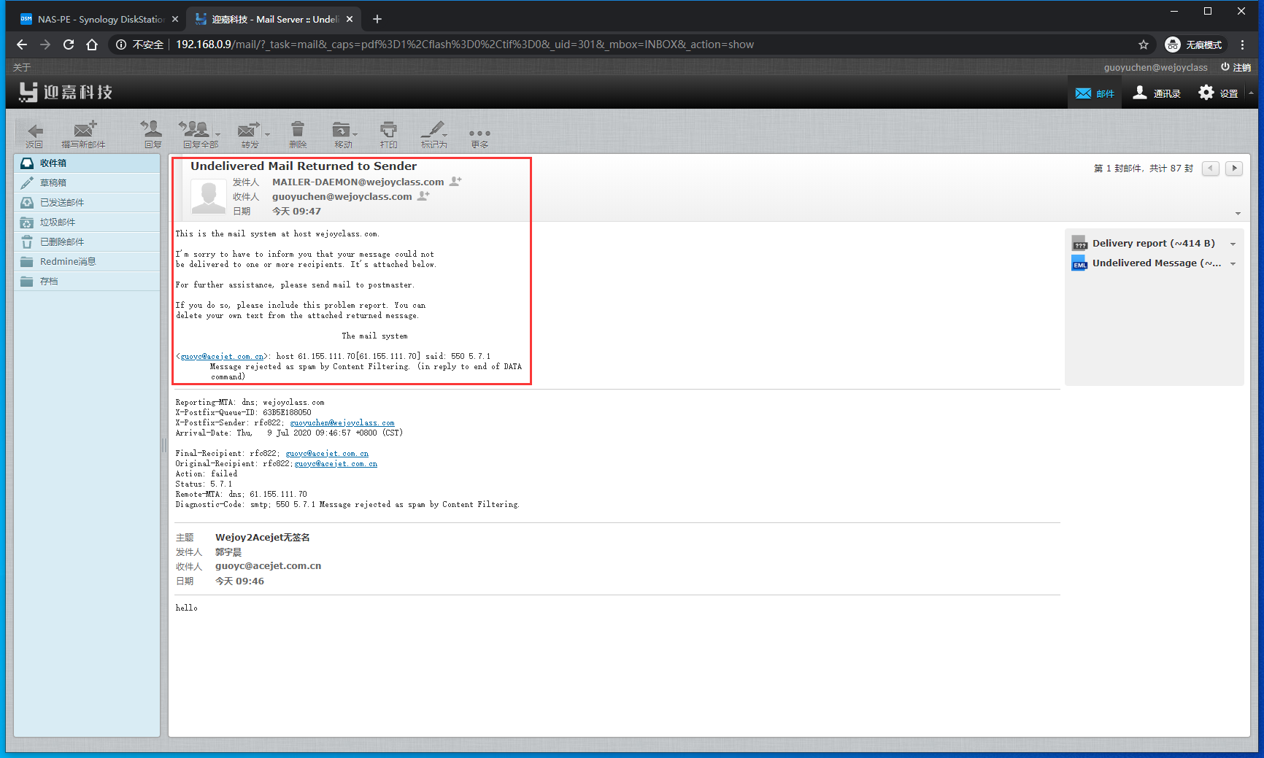Print the message using printer icon
This screenshot has width=1264, height=758.
(x=388, y=131)
